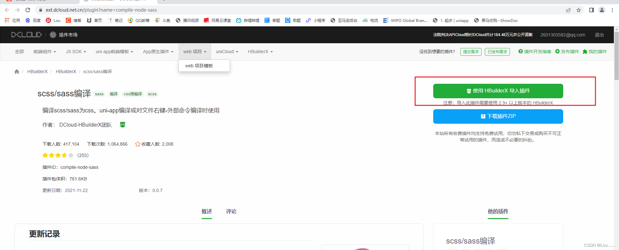Viewport: 619px width, 250px height.
Task: Open the 斗鱼 bookmark
Action: point(163,20)
